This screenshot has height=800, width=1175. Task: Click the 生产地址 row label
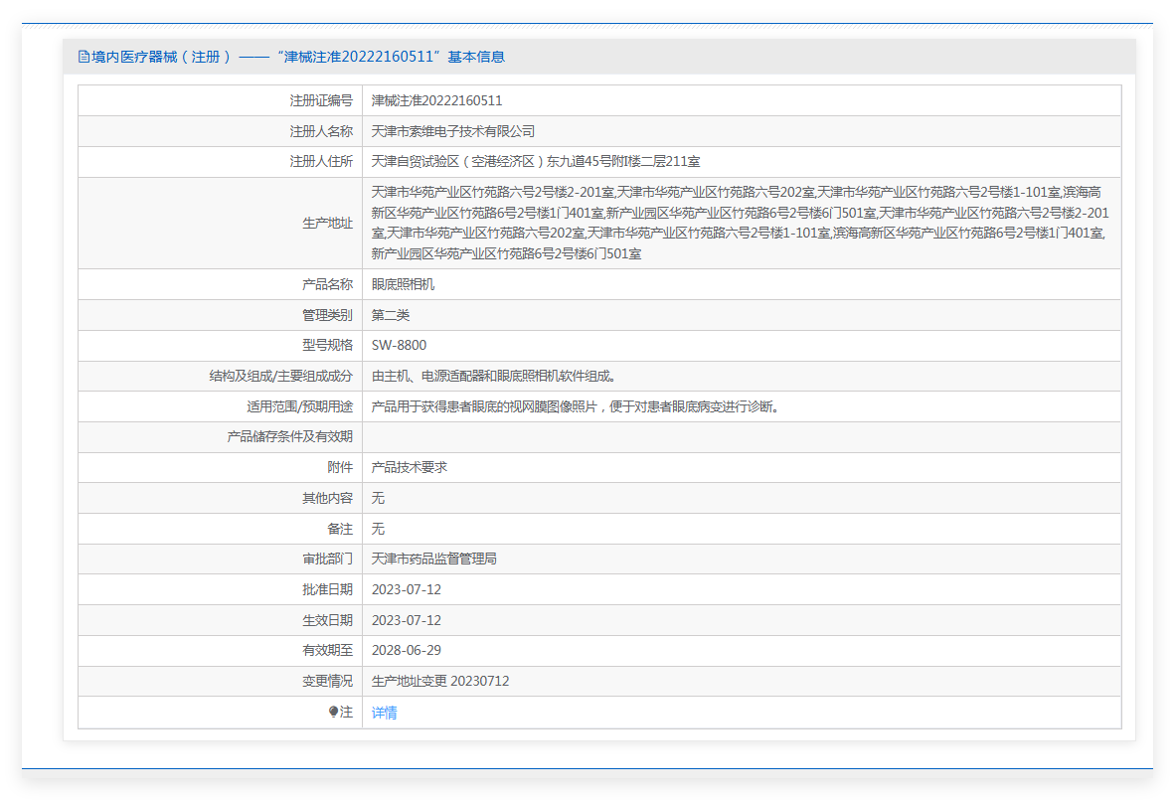327,224
